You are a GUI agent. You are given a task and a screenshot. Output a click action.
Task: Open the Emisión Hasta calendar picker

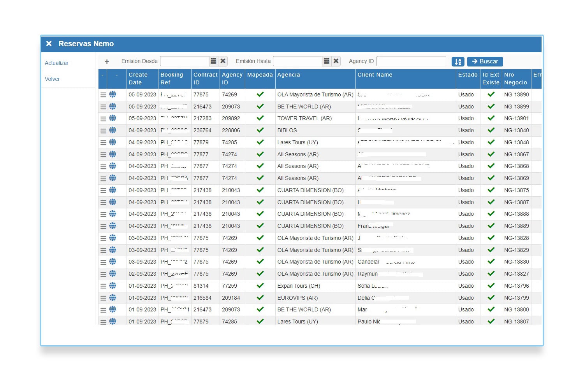click(327, 61)
